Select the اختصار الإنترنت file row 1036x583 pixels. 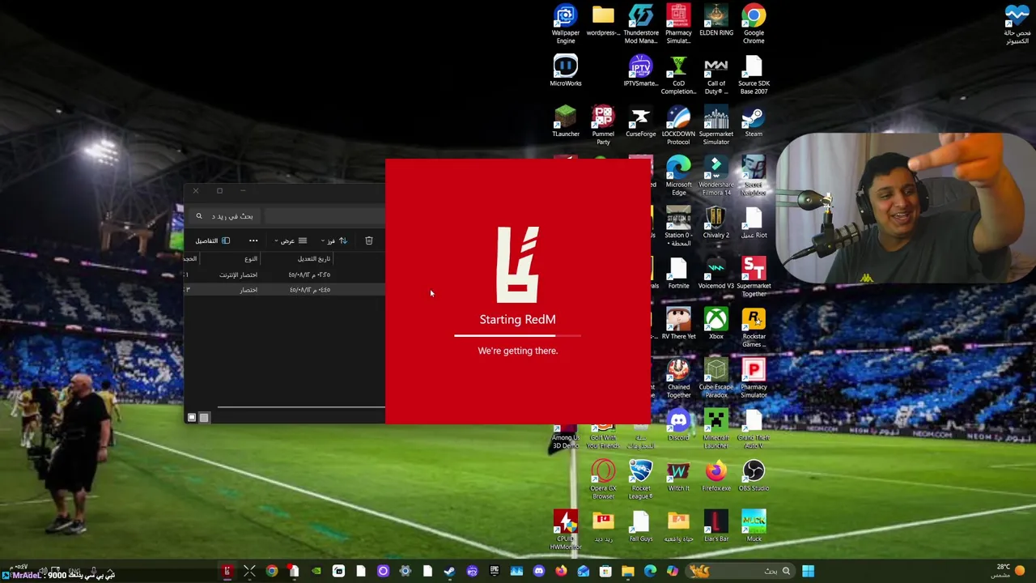(x=285, y=274)
